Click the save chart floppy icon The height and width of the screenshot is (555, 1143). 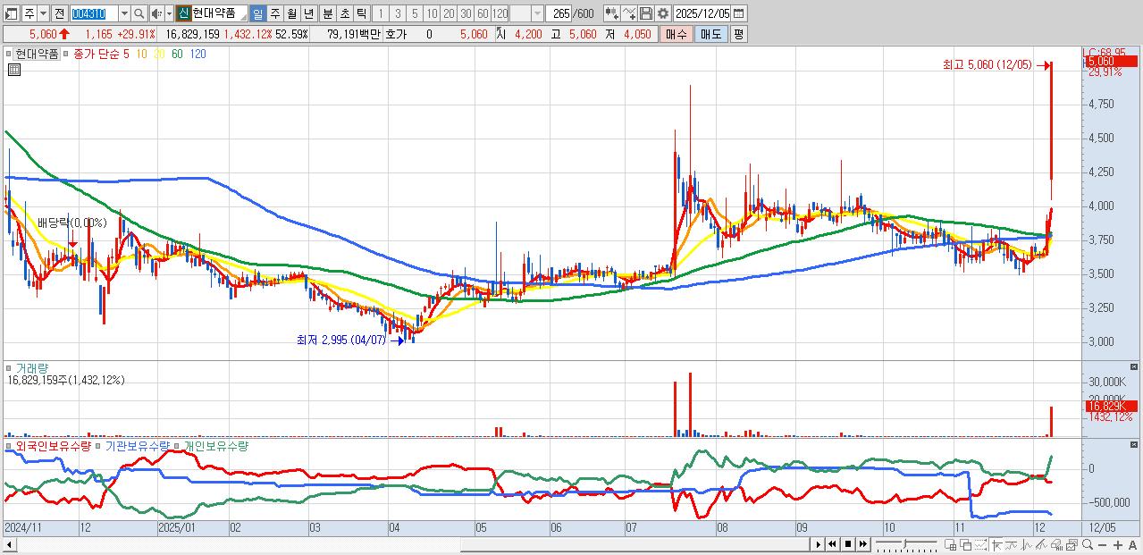coord(646,13)
